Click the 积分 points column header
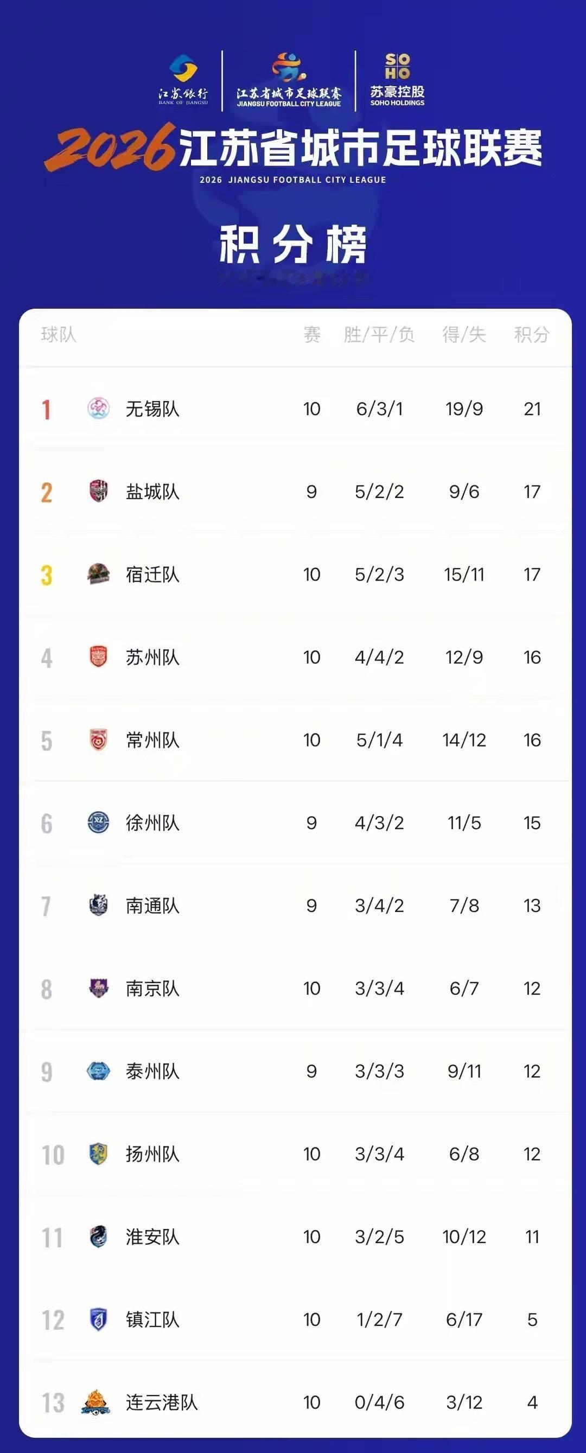Screen dimensions: 586x1453 532,334
